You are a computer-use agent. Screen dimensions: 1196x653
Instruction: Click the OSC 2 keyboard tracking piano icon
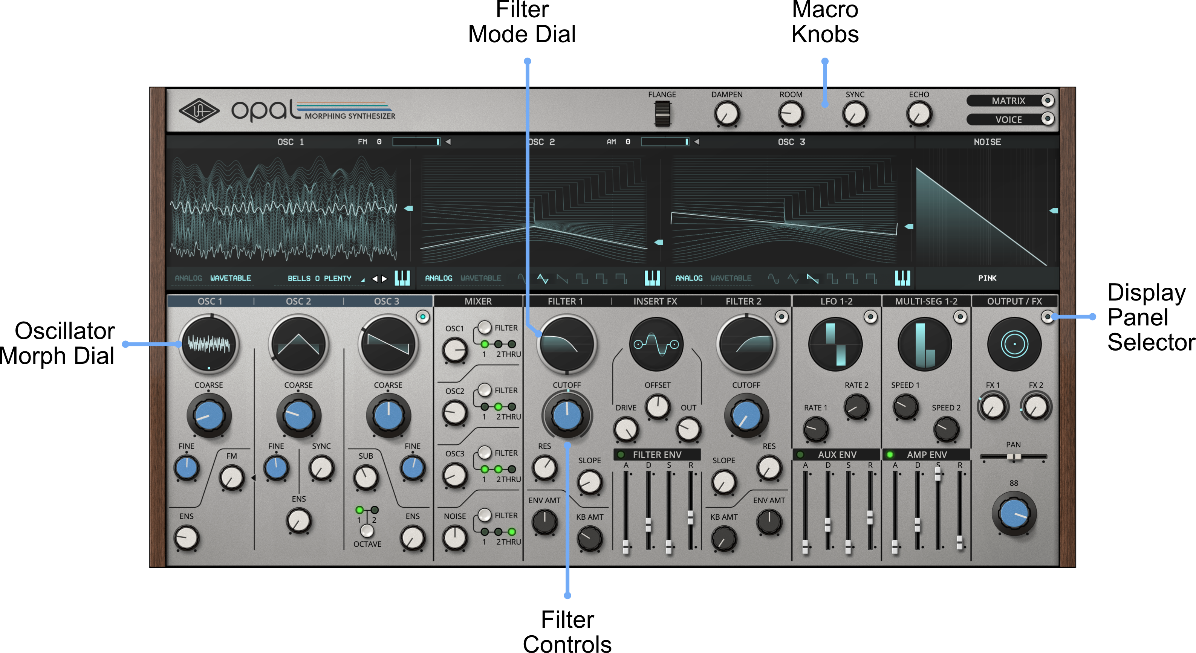(x=652, y=278)
